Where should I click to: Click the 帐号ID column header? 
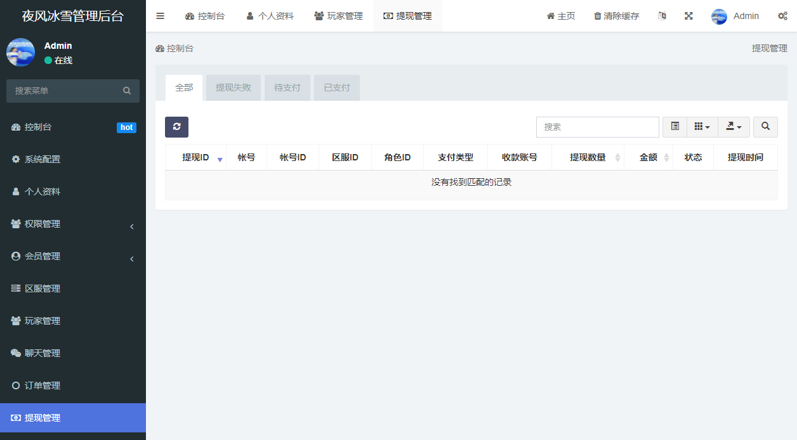293,157
